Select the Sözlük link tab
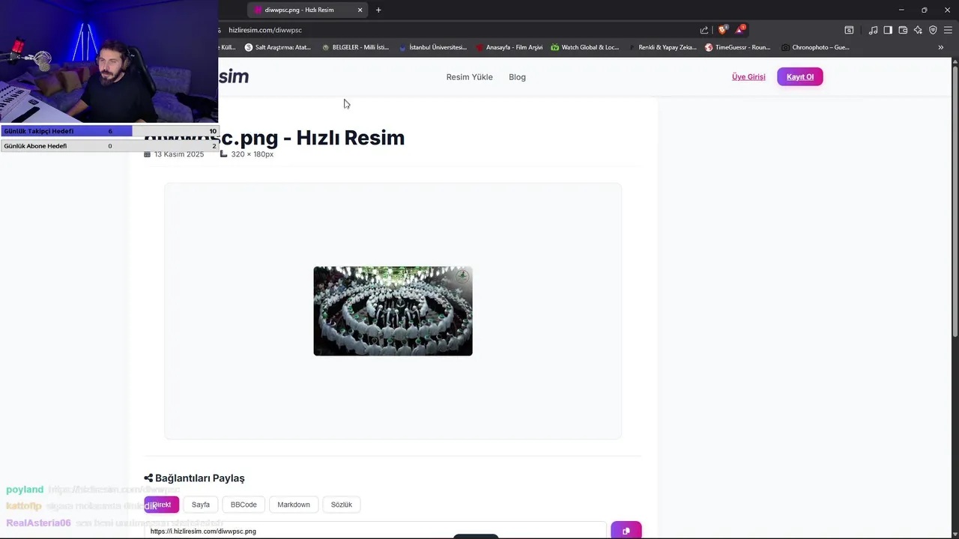Viewport: 959px width, 539px height. (342, 505)
